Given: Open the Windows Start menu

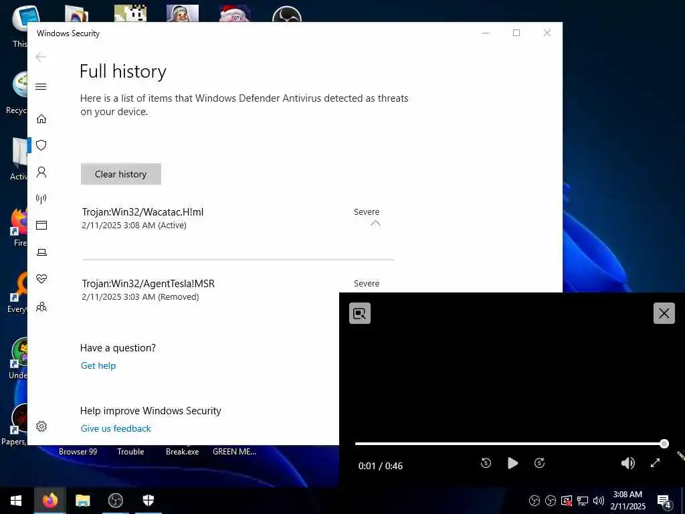Looking at the screenshot, I should click(x=16, y=501).
